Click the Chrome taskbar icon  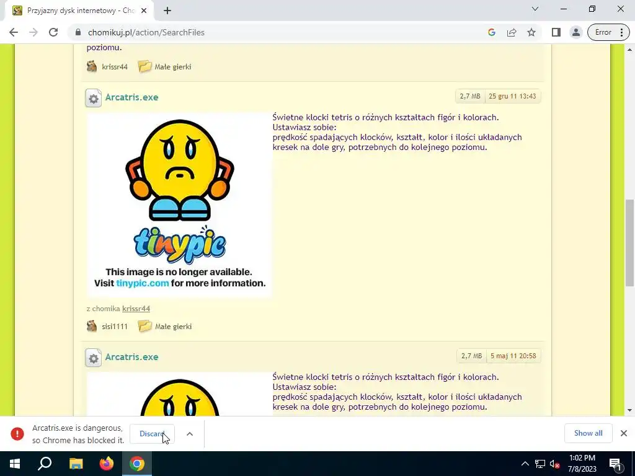coord(137,464)
